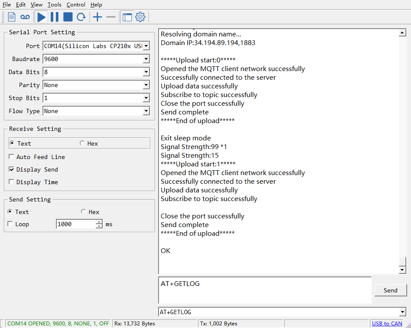Click the new document icon in toolbar

tap(12, 17)
